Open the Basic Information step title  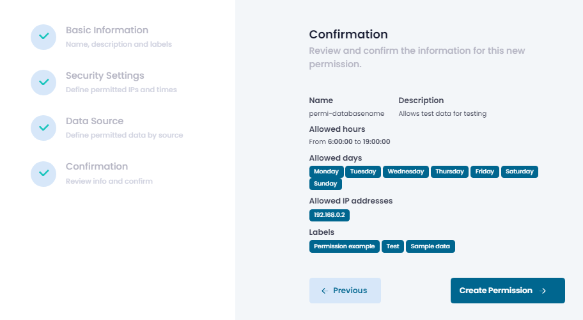pos(107,30)
